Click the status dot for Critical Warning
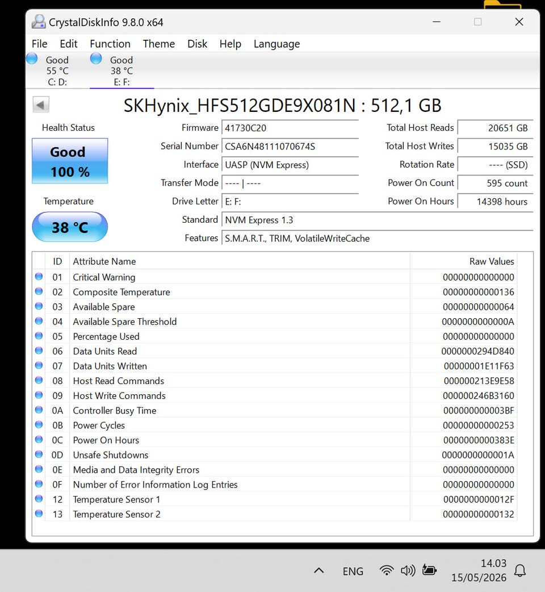The height and width of the screenshot is (592, 545). [x=39, y=276]
